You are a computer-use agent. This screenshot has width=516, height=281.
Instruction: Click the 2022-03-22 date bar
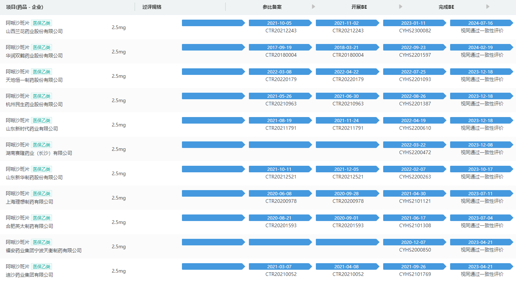coord(415,145)
